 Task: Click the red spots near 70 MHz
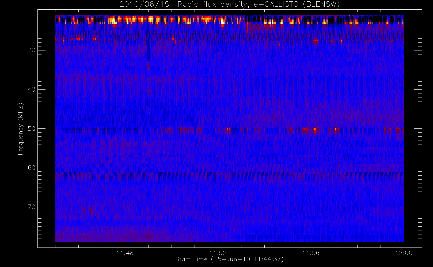(86, 210)
